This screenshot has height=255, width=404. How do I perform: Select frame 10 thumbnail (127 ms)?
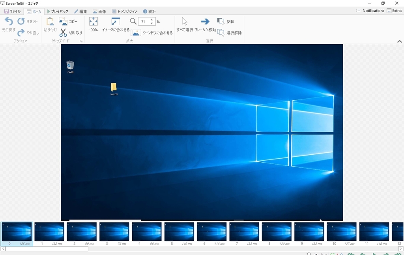tap(341, 234)
